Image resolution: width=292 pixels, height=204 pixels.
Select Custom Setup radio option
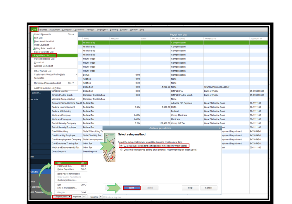click(x=121, y=150)
